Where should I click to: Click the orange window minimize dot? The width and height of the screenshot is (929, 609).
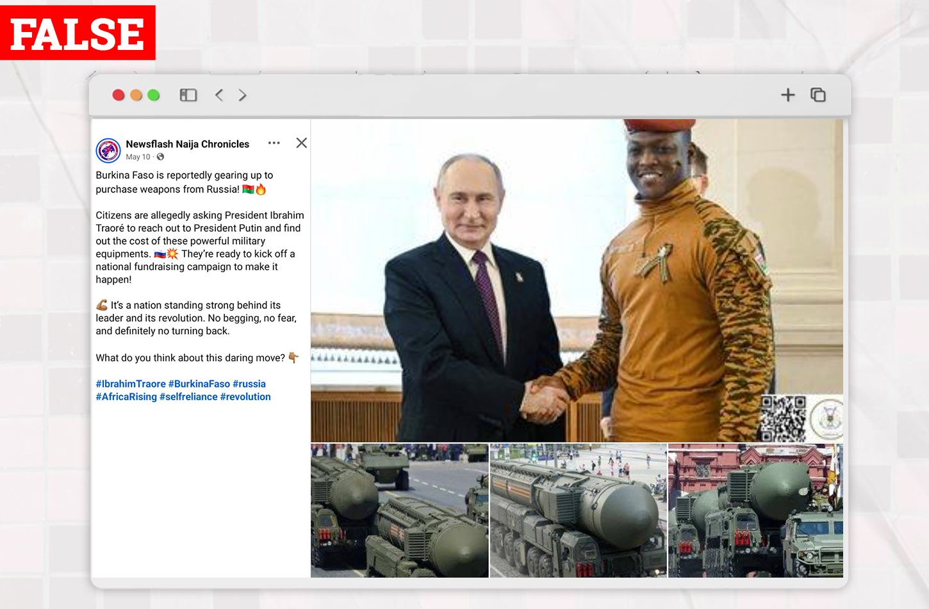click(x=136, y=95)
